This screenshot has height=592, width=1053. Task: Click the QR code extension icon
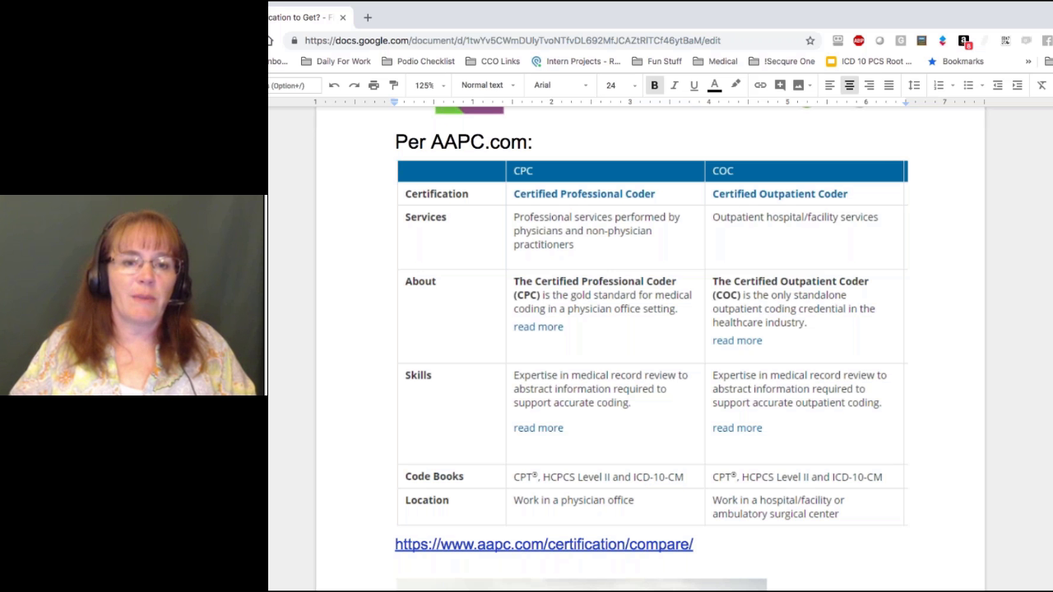[x=1005, y=40]
